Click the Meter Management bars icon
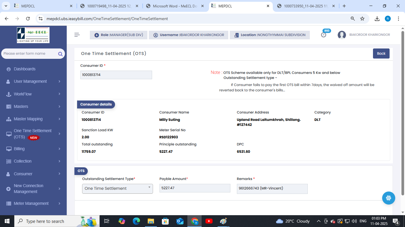This screenshot has width=405, height=227. [x=9, y=204]
